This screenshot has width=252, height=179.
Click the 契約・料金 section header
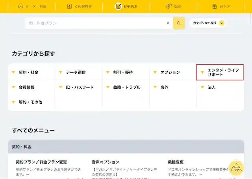[x=126, y=147]
